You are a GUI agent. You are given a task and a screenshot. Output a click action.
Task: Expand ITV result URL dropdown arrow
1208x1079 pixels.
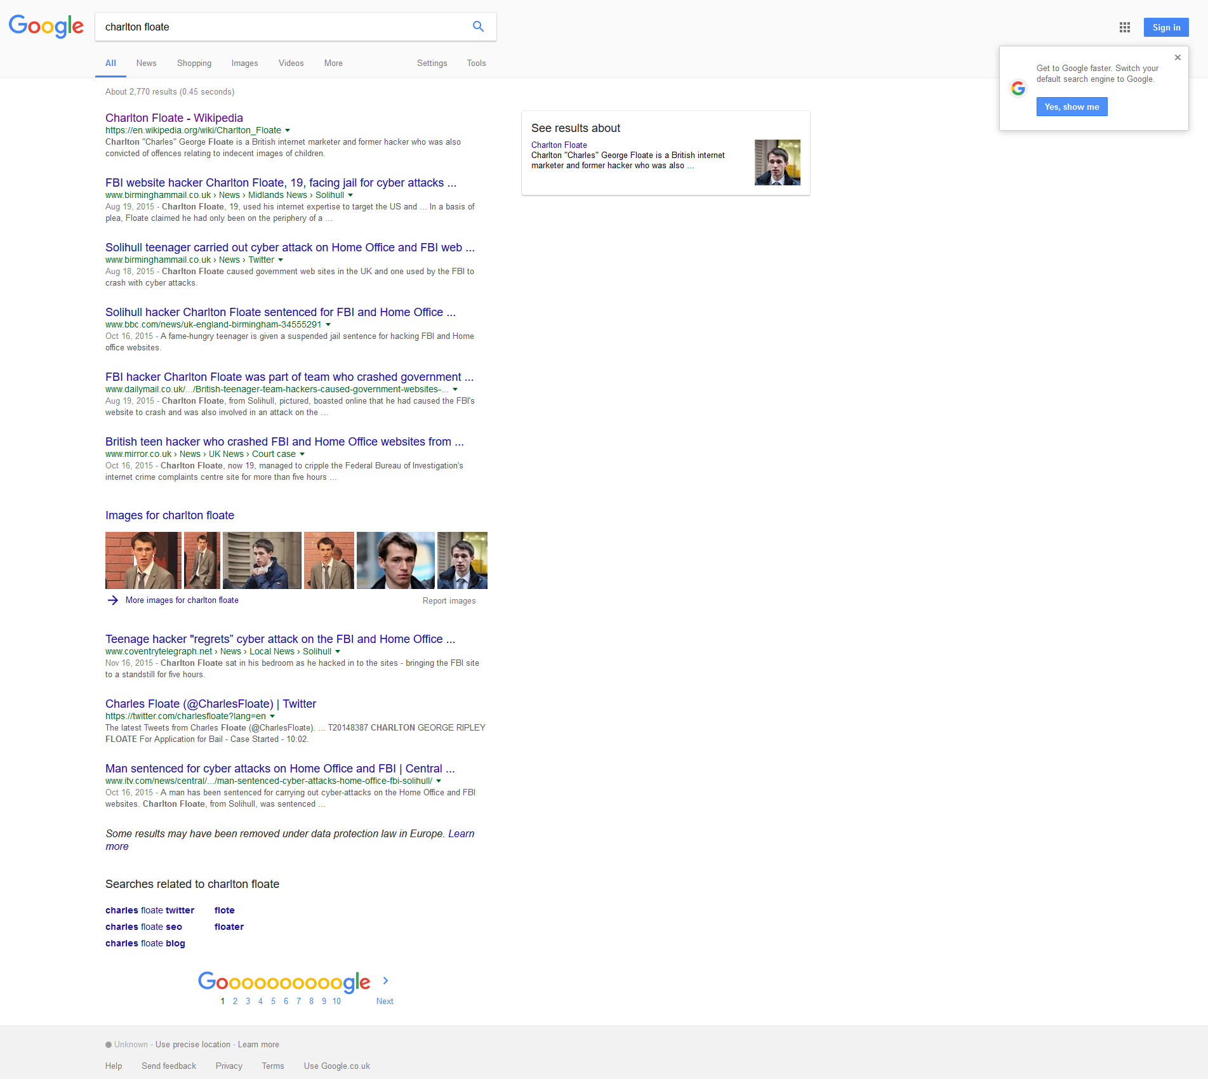[439, 781]
